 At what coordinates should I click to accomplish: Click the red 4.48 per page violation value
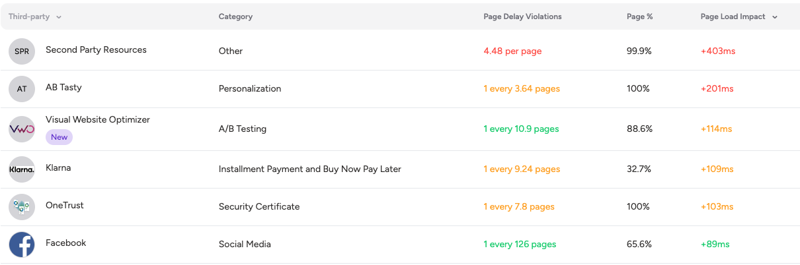[512, 51]
